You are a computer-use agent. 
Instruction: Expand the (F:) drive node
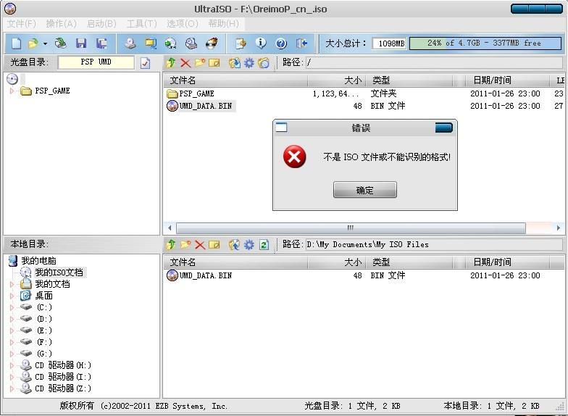coord(12,342)
